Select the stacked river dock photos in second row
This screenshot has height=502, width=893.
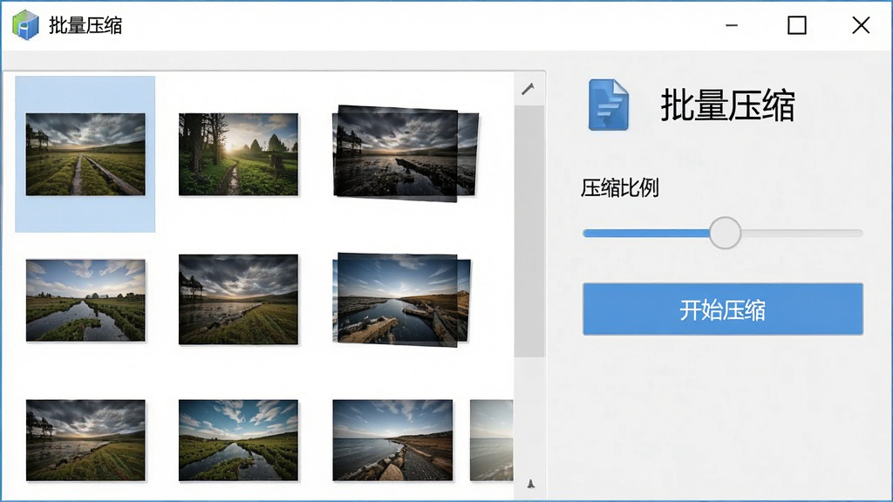tap(402, 300)
